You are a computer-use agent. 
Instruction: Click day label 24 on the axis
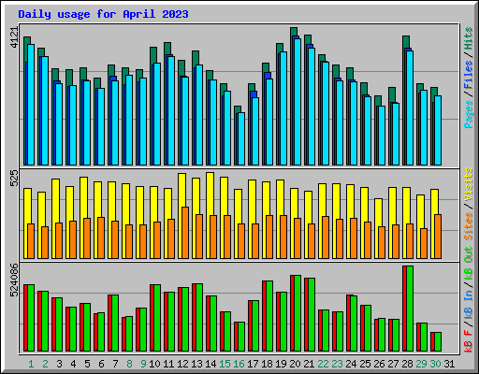pos(351,364)
